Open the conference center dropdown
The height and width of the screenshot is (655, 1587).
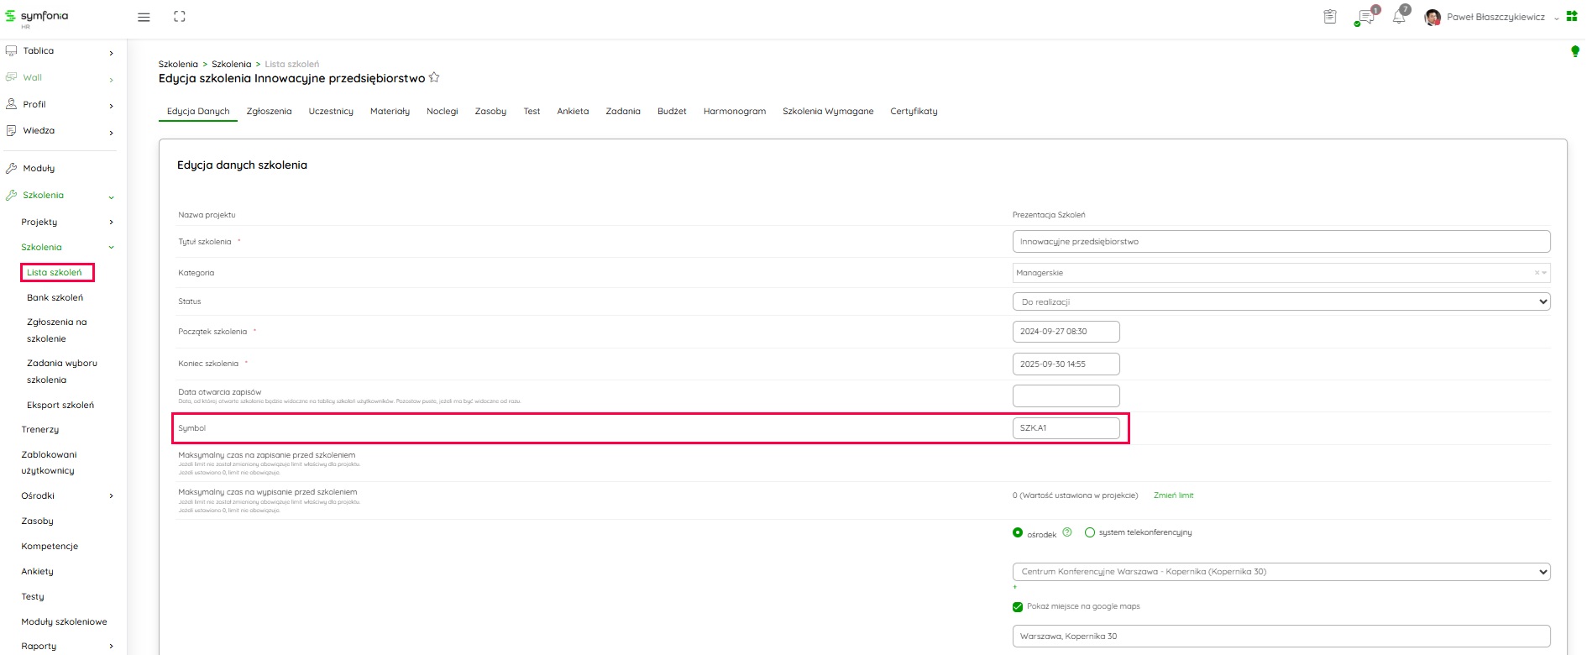pos(1281,572)
